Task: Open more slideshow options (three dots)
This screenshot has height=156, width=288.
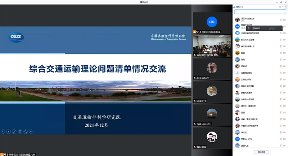Action: coord(31,131)
